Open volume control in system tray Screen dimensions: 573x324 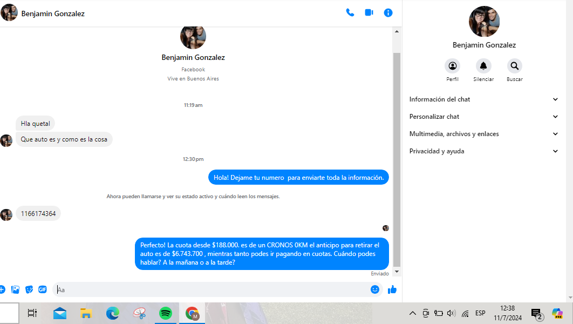[x=451, y=313]
